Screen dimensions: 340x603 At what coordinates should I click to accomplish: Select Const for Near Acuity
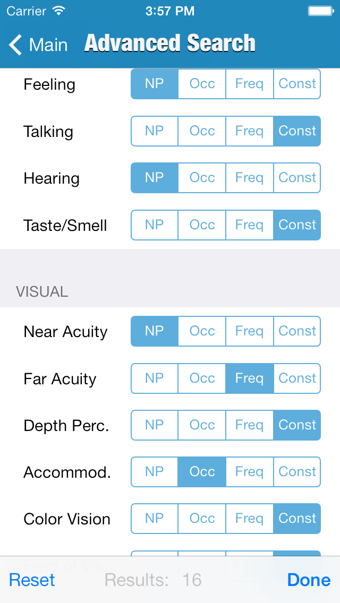click(297, 331)
